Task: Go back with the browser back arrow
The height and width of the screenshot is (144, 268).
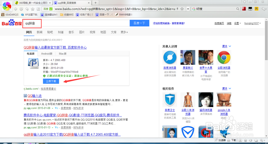Action: [x=16, y=9]
